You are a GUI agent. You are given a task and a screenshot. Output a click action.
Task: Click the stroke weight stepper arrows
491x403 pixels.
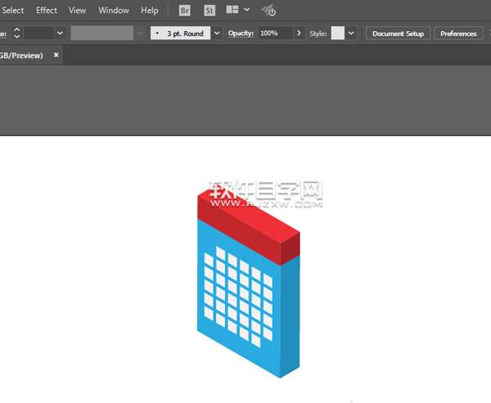pos(16,34)
